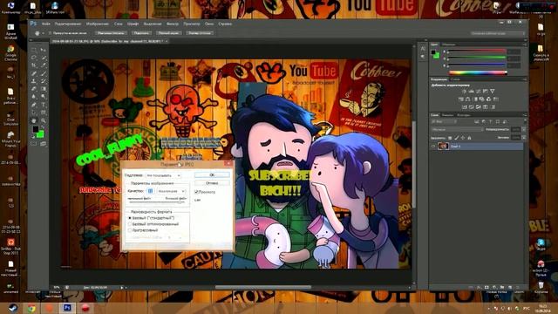Click Полный экран button in options bar
The height and width of the screenshot is (314, 558).
coord(168,33)
